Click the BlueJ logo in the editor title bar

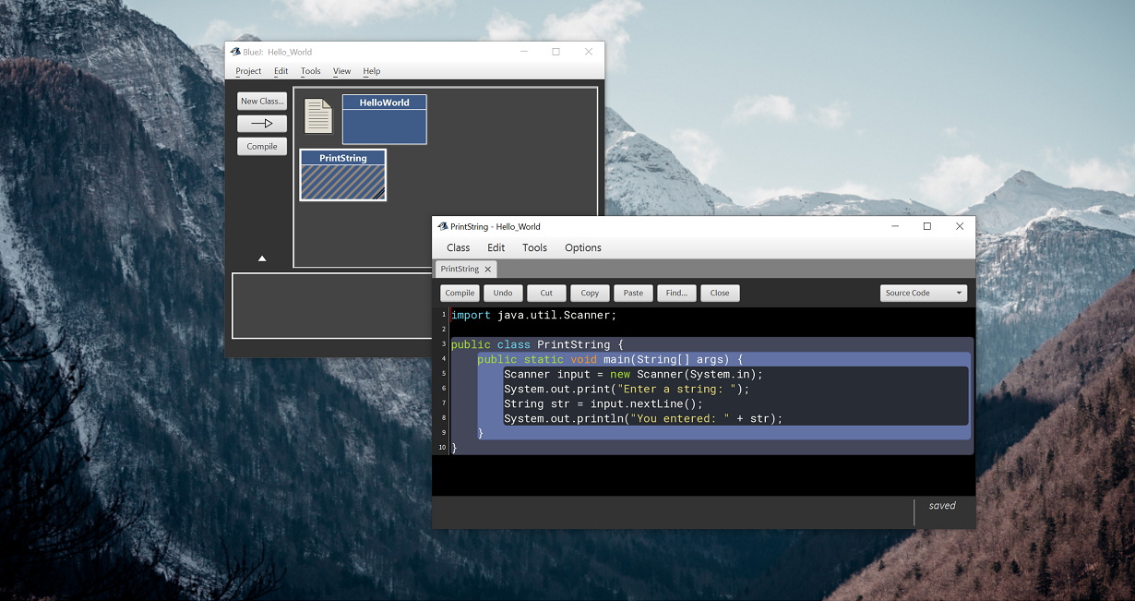point(440,226)
